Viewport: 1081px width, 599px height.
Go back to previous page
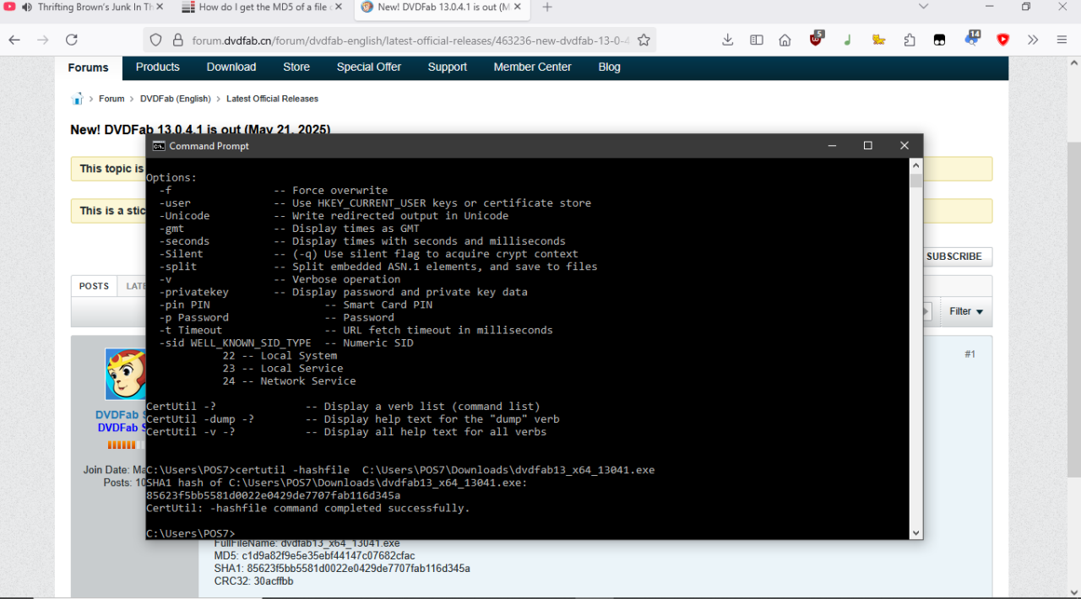14,40
